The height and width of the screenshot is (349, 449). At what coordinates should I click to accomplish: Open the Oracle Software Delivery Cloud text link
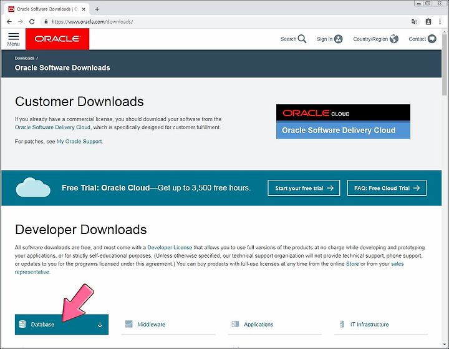[x=52, y=127]
